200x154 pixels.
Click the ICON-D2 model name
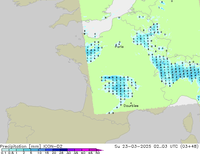coord(53,146)
